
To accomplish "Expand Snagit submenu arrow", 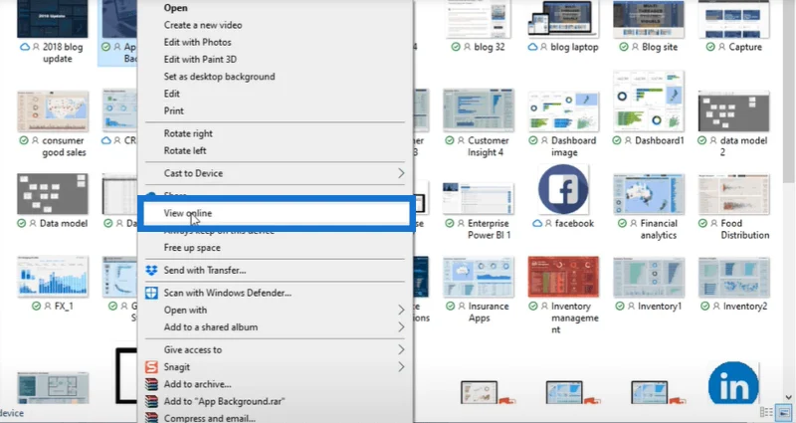I will click(401, 367).
